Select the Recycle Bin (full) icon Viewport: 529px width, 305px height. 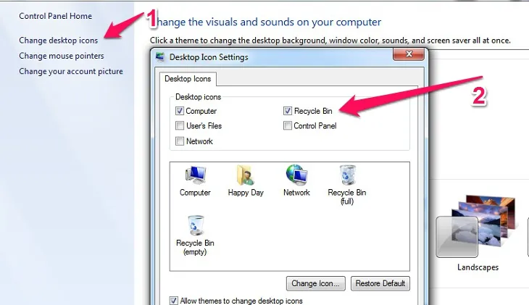pos(346,177)
